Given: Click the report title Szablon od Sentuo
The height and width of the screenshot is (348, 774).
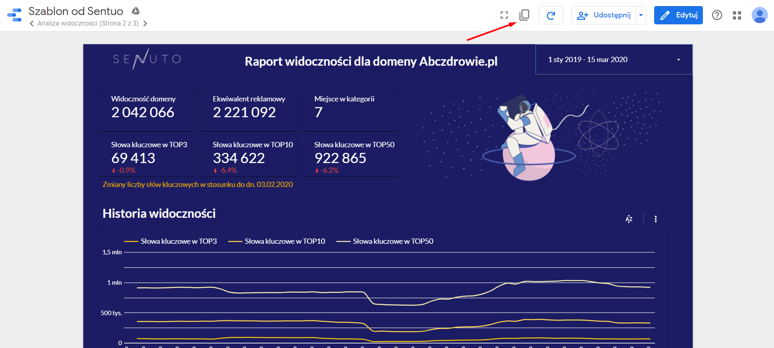Looking at the screenshot, I should click(x=76, y=11).
